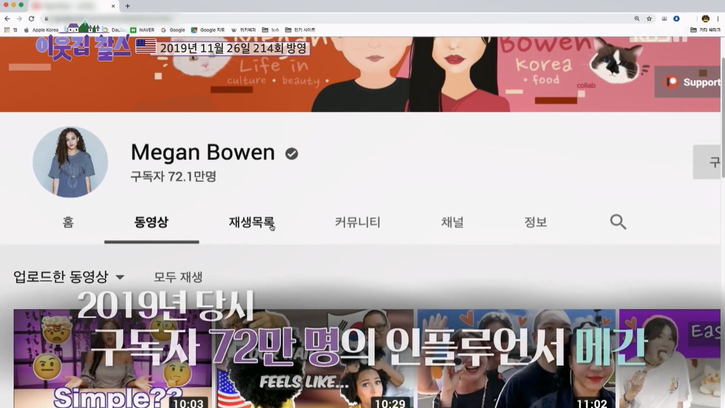This screenshot has height=408, width=725.
Task: Click the 모두 재생 play-all link
Action: click(178, 277)
